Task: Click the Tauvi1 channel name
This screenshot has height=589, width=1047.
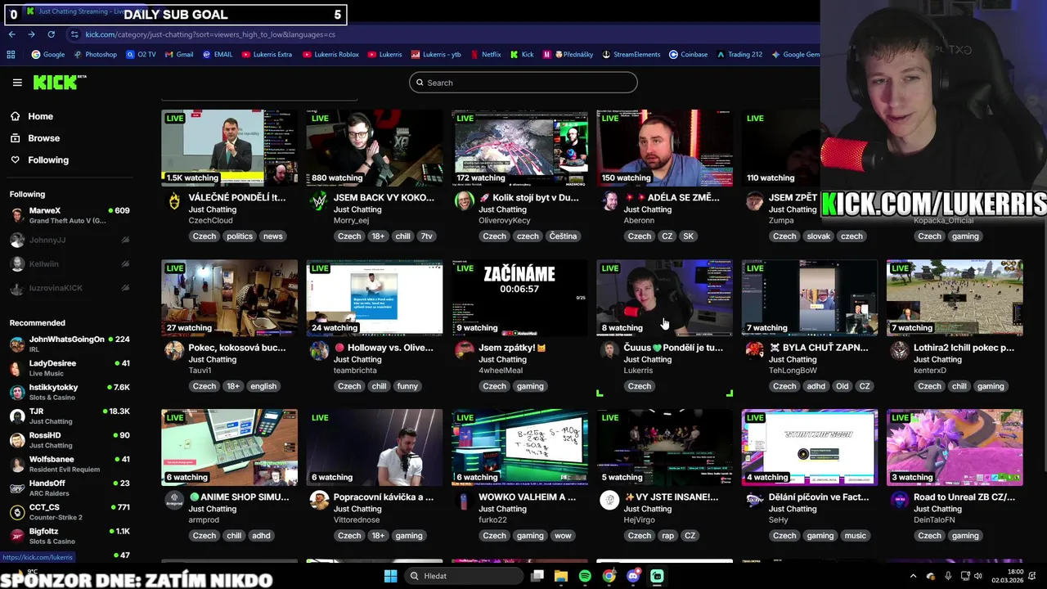Action: point(200,371)
